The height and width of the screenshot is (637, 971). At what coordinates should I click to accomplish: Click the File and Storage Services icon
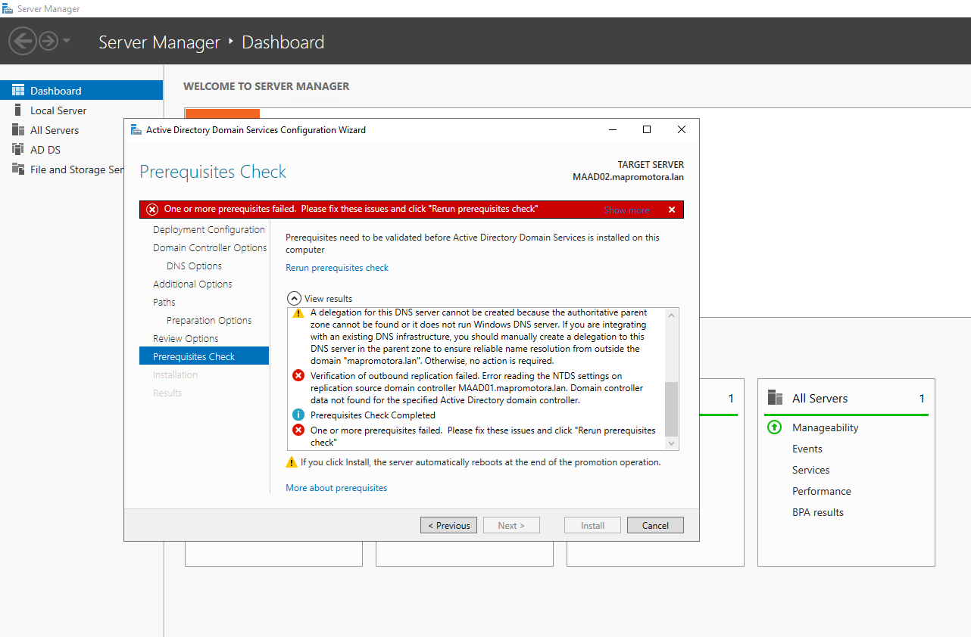(18, 169)
